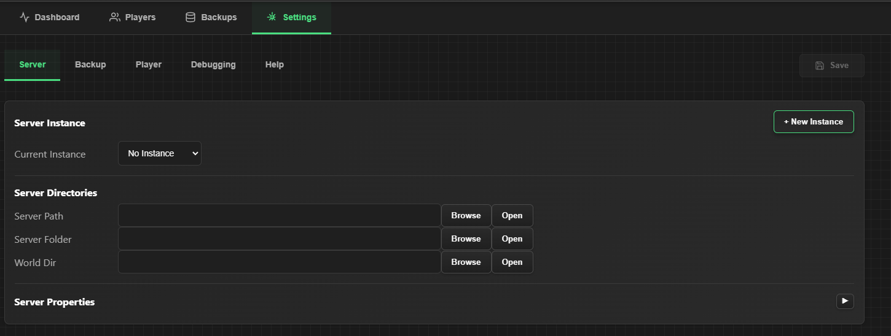Open the Backups tab
Screen dimensions: 891x336
tap(211, 17)
